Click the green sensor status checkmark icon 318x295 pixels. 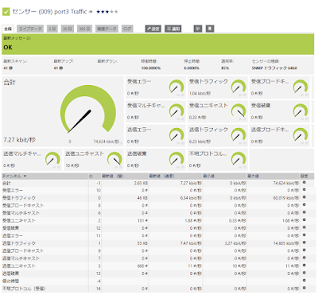click(x=6, y=11)
